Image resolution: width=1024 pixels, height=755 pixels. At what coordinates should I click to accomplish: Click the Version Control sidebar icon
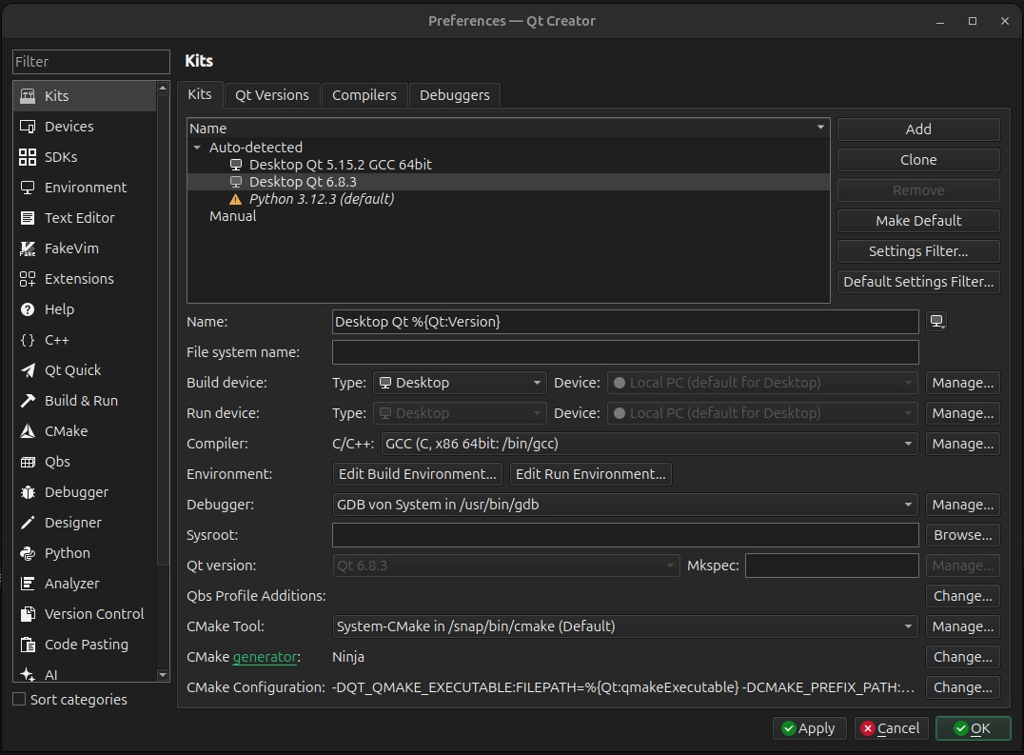[x=28, y=614]
